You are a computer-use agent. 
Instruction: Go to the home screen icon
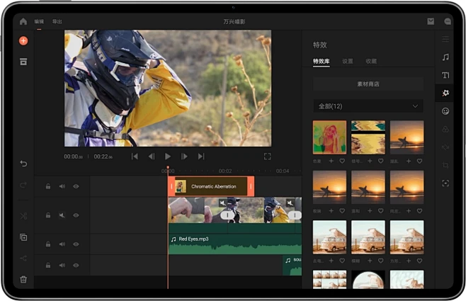click(x=23, y=22)
